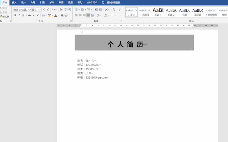Decrease the font size

(48, 10)
